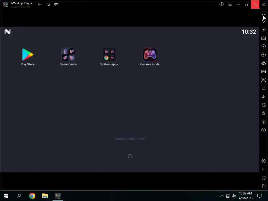Take a screenshot with the camera icon
This screenshot has width=268, height=201.
coord(264,80)
